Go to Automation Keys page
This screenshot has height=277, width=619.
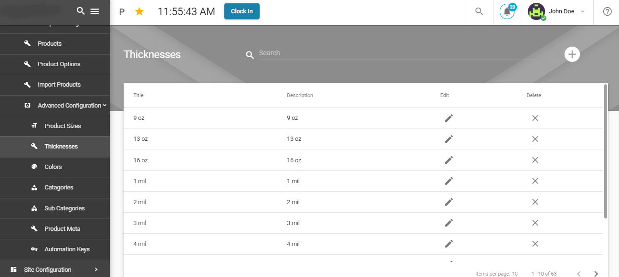67,249
